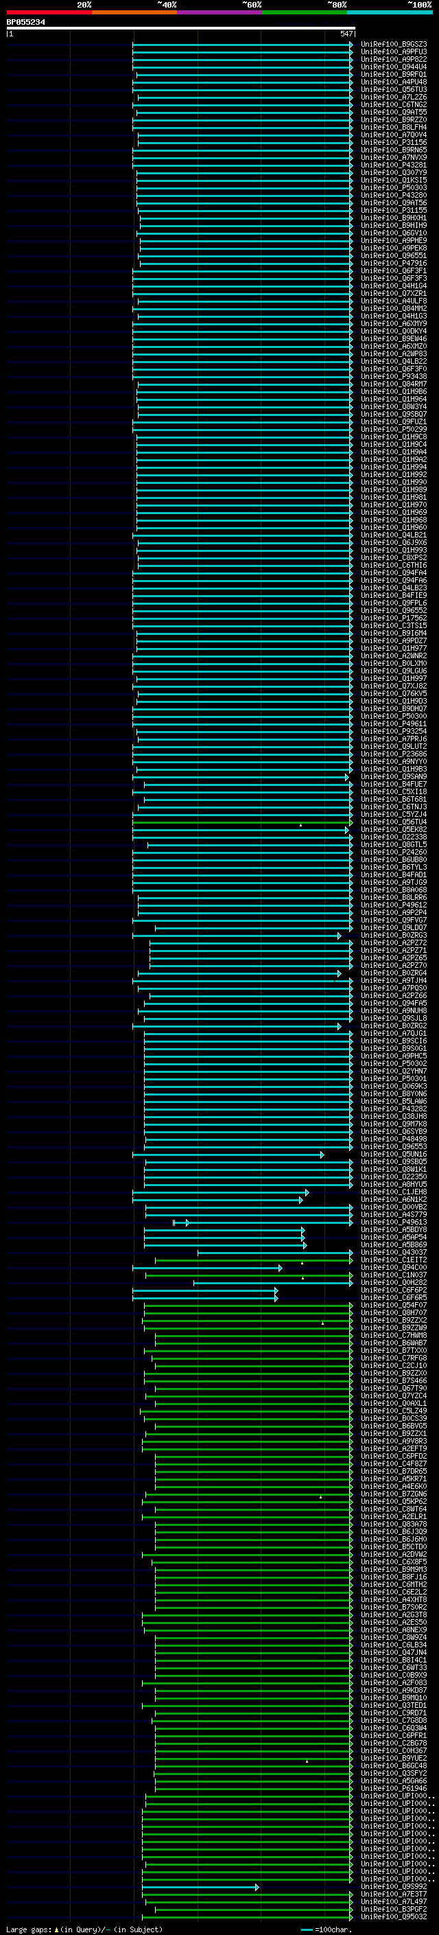Select hit label UniRef100_B9GSZ3
The image size is (439, 1935).
394,45
